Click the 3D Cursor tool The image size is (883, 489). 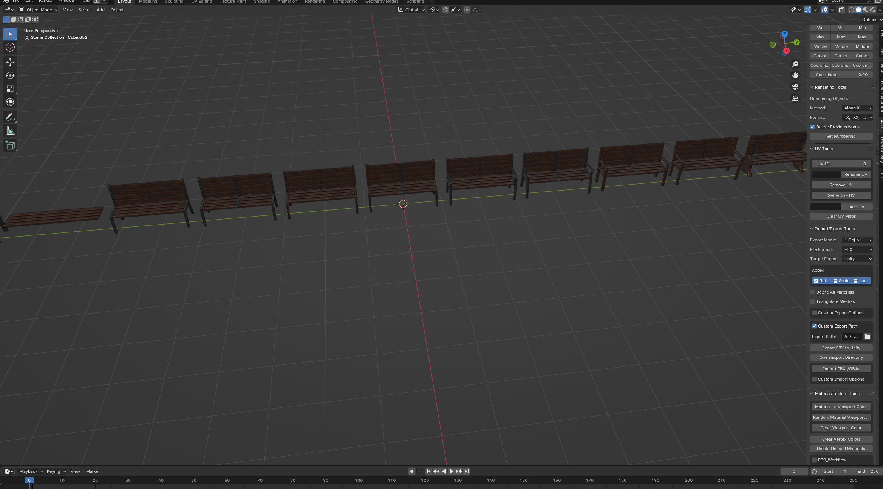pos(10,47)
